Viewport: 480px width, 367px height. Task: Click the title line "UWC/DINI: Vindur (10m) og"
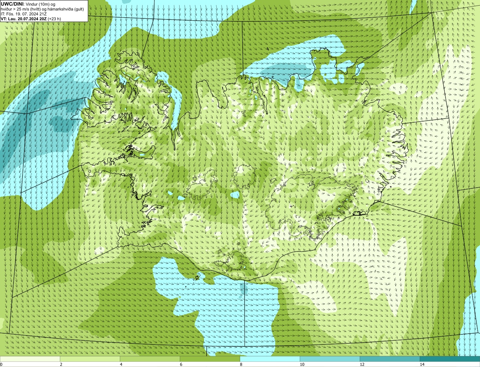28,4
